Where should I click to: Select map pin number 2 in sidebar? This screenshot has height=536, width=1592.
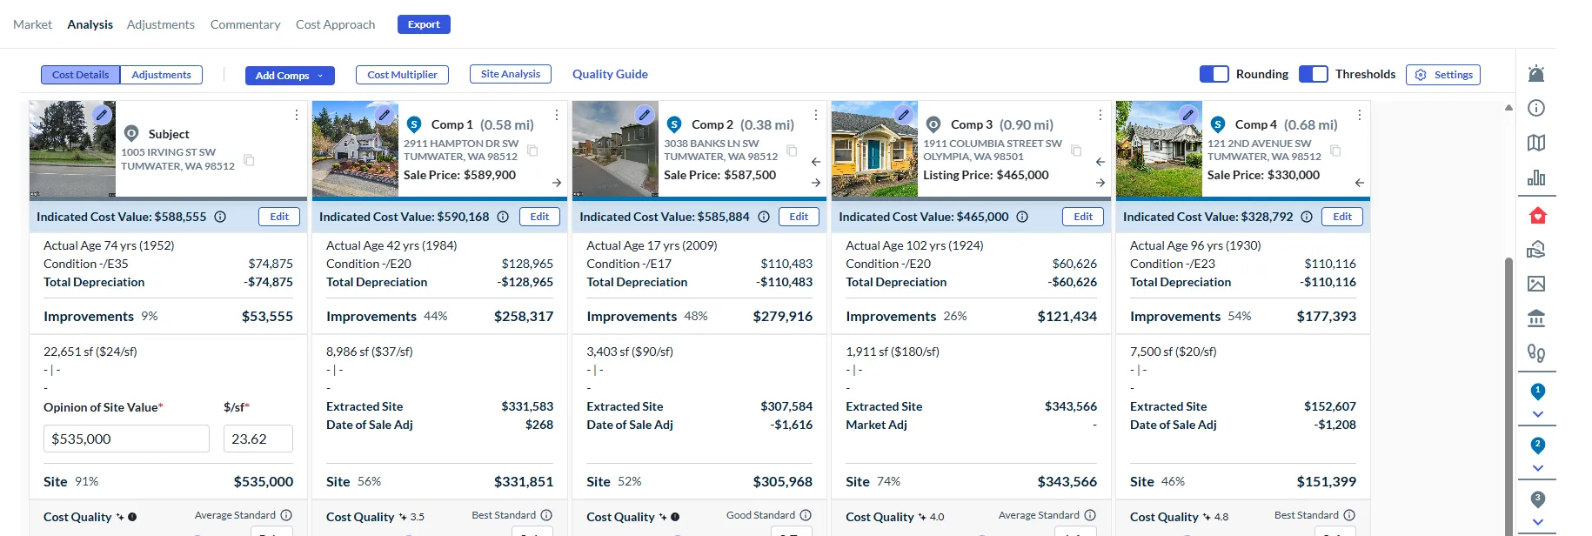1538,446
